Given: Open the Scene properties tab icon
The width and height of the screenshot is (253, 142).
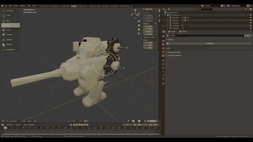Looking at the screenshot, I should (x=163, y=52).
